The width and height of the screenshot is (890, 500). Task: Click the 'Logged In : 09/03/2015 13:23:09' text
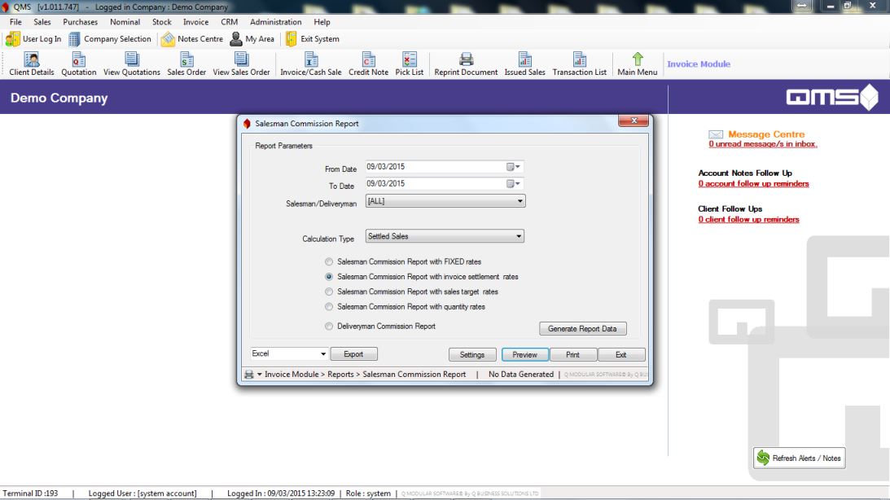coord(281,493)
